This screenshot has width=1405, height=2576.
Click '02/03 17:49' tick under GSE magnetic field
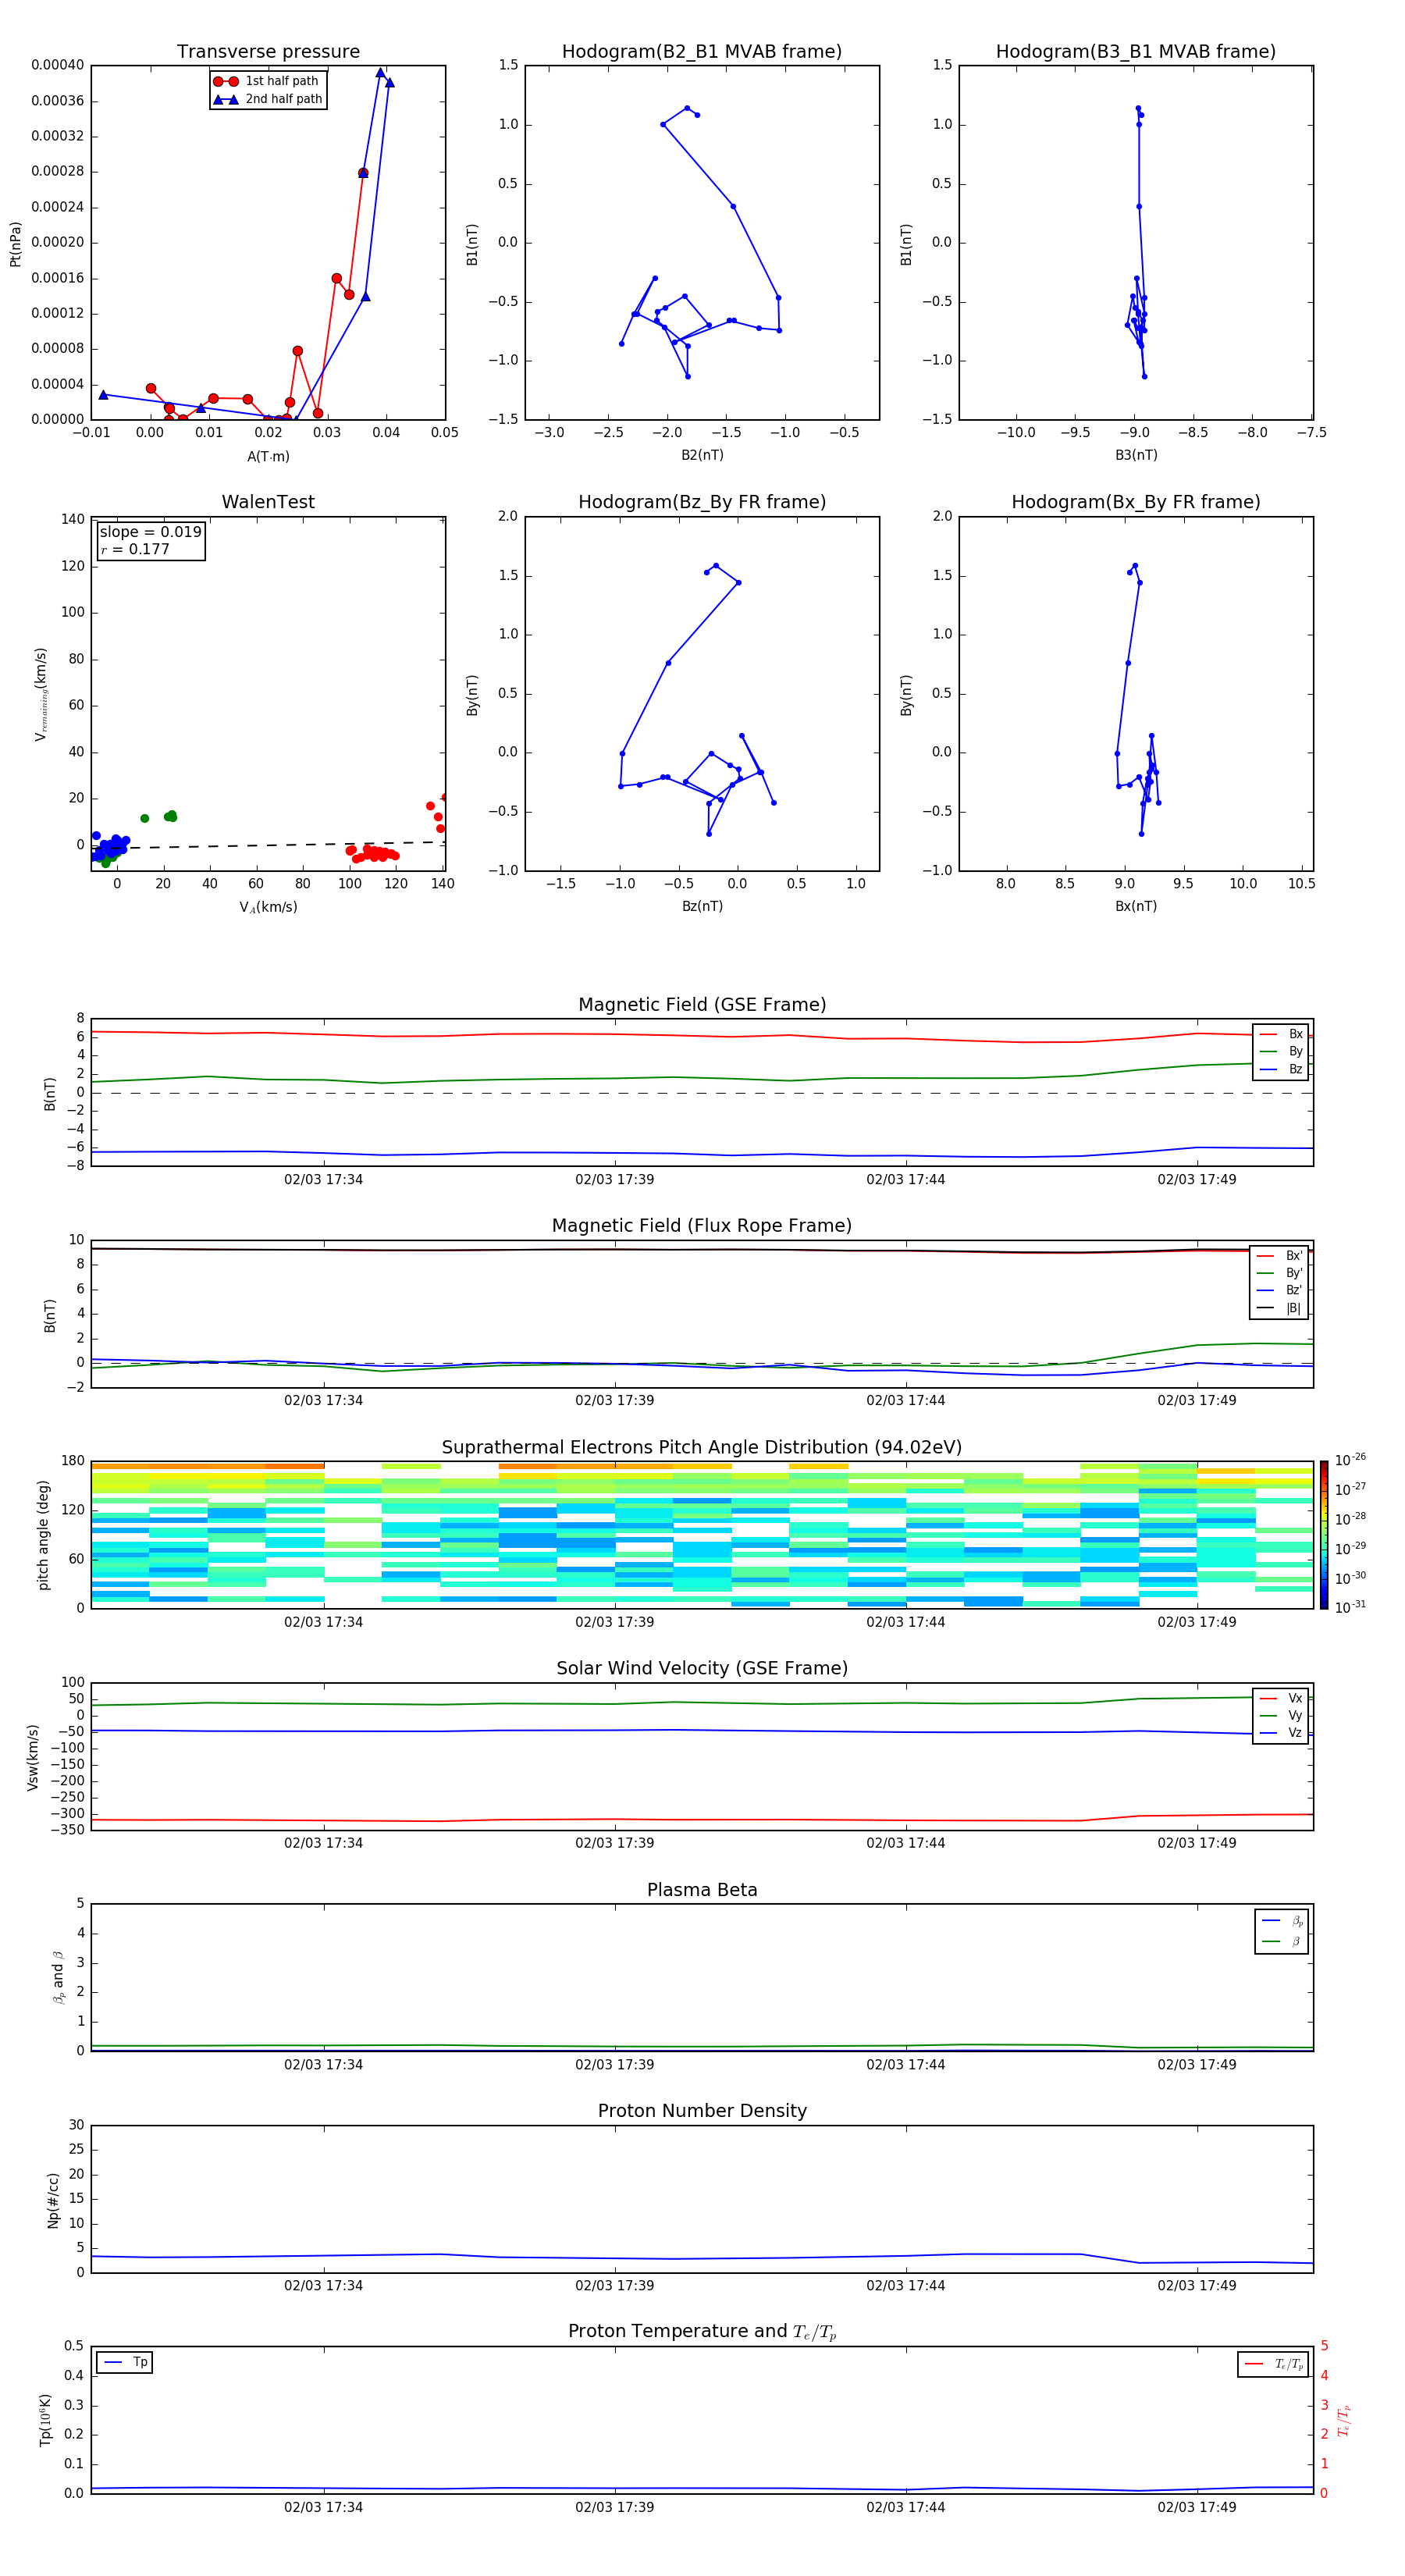point(1197,1179)
